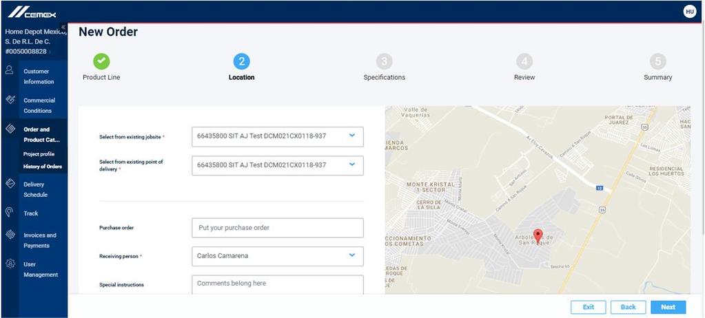Open the HU user avatar menu
Screen dimensions: 705x318
coord(690,12)
